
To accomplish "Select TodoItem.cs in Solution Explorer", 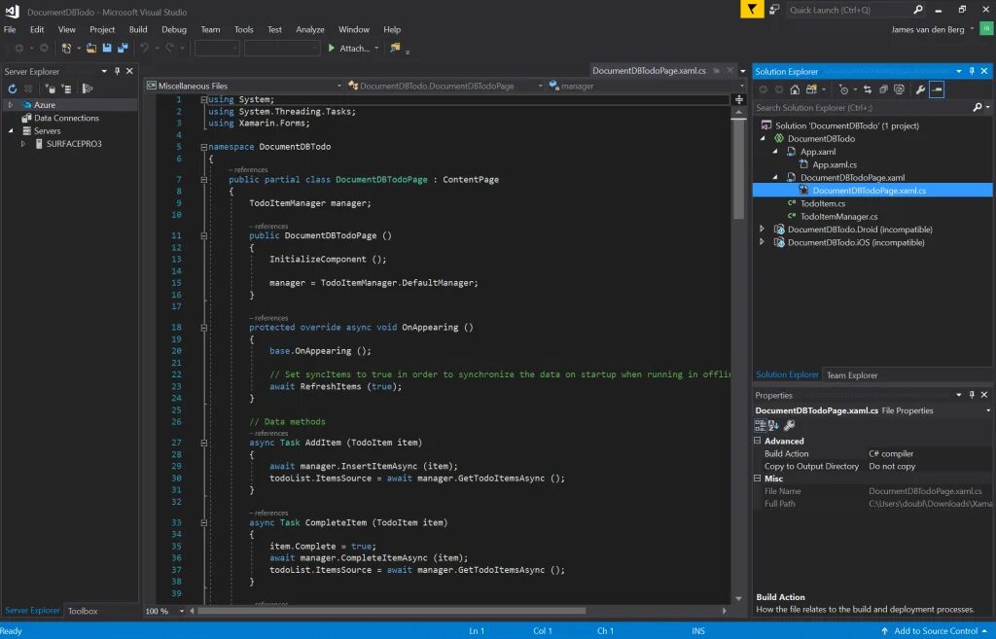I will tap(823, 203).
